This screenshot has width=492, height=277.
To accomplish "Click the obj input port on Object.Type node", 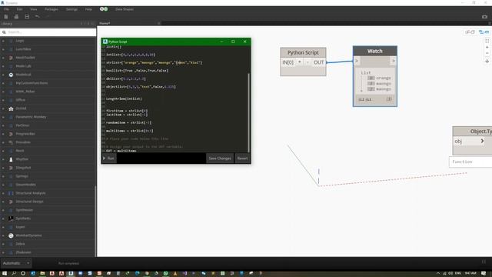I will click(x=469, y=142).
